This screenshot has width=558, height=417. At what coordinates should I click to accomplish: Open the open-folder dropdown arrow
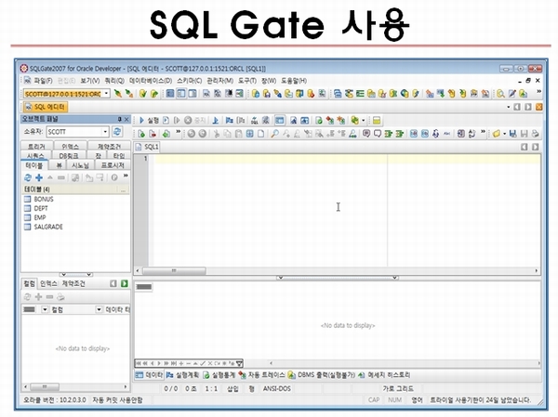tap(505, 134)
